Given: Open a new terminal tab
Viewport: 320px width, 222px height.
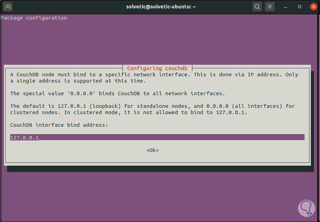Looking at the screenshot, I should point(8,7).
